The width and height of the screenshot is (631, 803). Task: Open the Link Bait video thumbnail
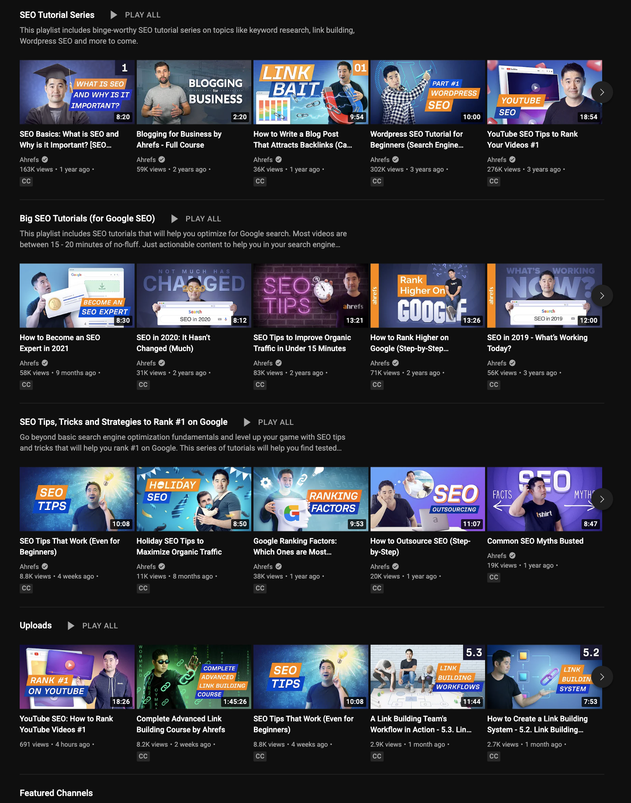click(311, 92)
